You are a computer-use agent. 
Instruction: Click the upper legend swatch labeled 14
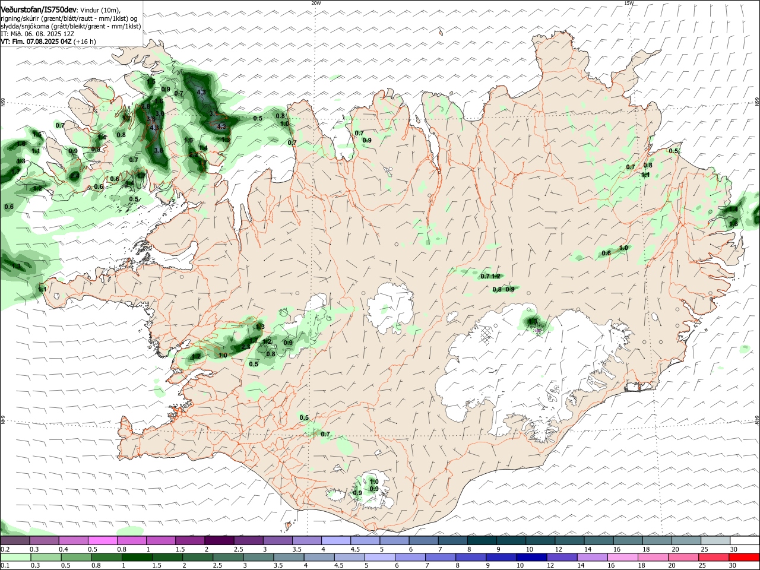pyautogui.click(x=599, y=540)
